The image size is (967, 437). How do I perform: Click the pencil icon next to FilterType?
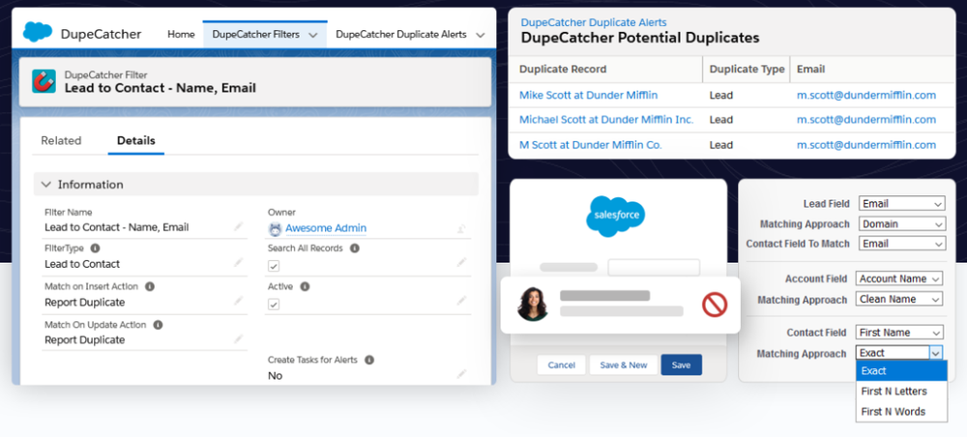[x=238, y=263]
